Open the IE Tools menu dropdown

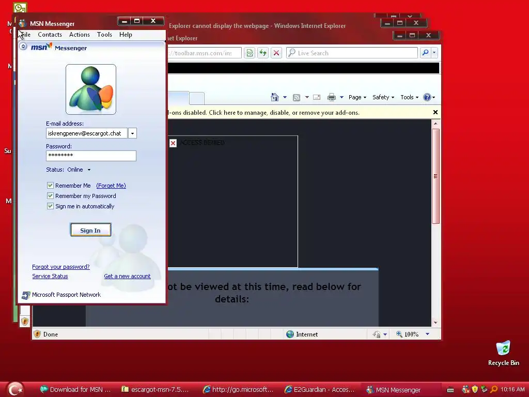pyautogui.click(x=409, y=97)
